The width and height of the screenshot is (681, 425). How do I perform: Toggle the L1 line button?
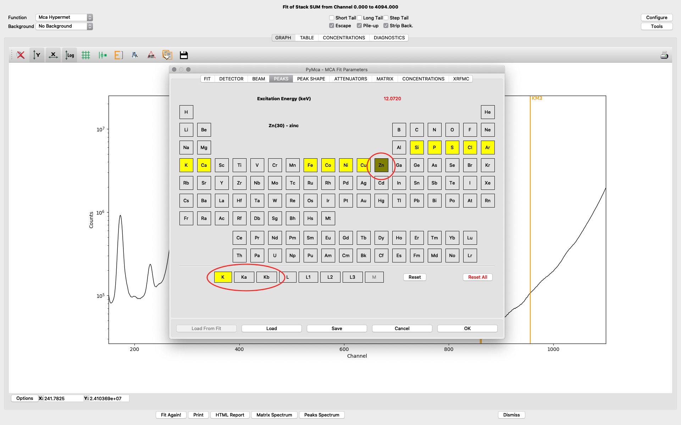pos(308,277)
